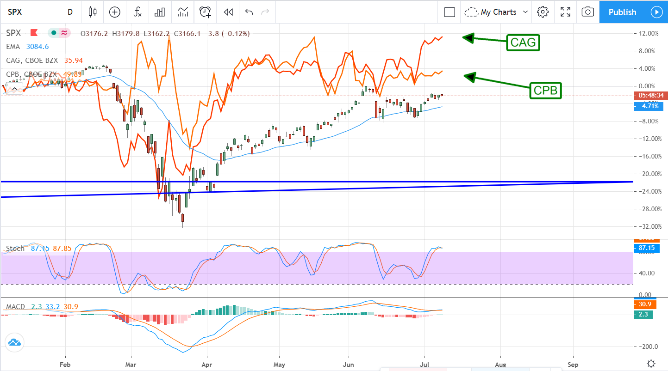Click the red flag next to SPX
Viewport: 668px width, 371px height.
tap(34, 33)
